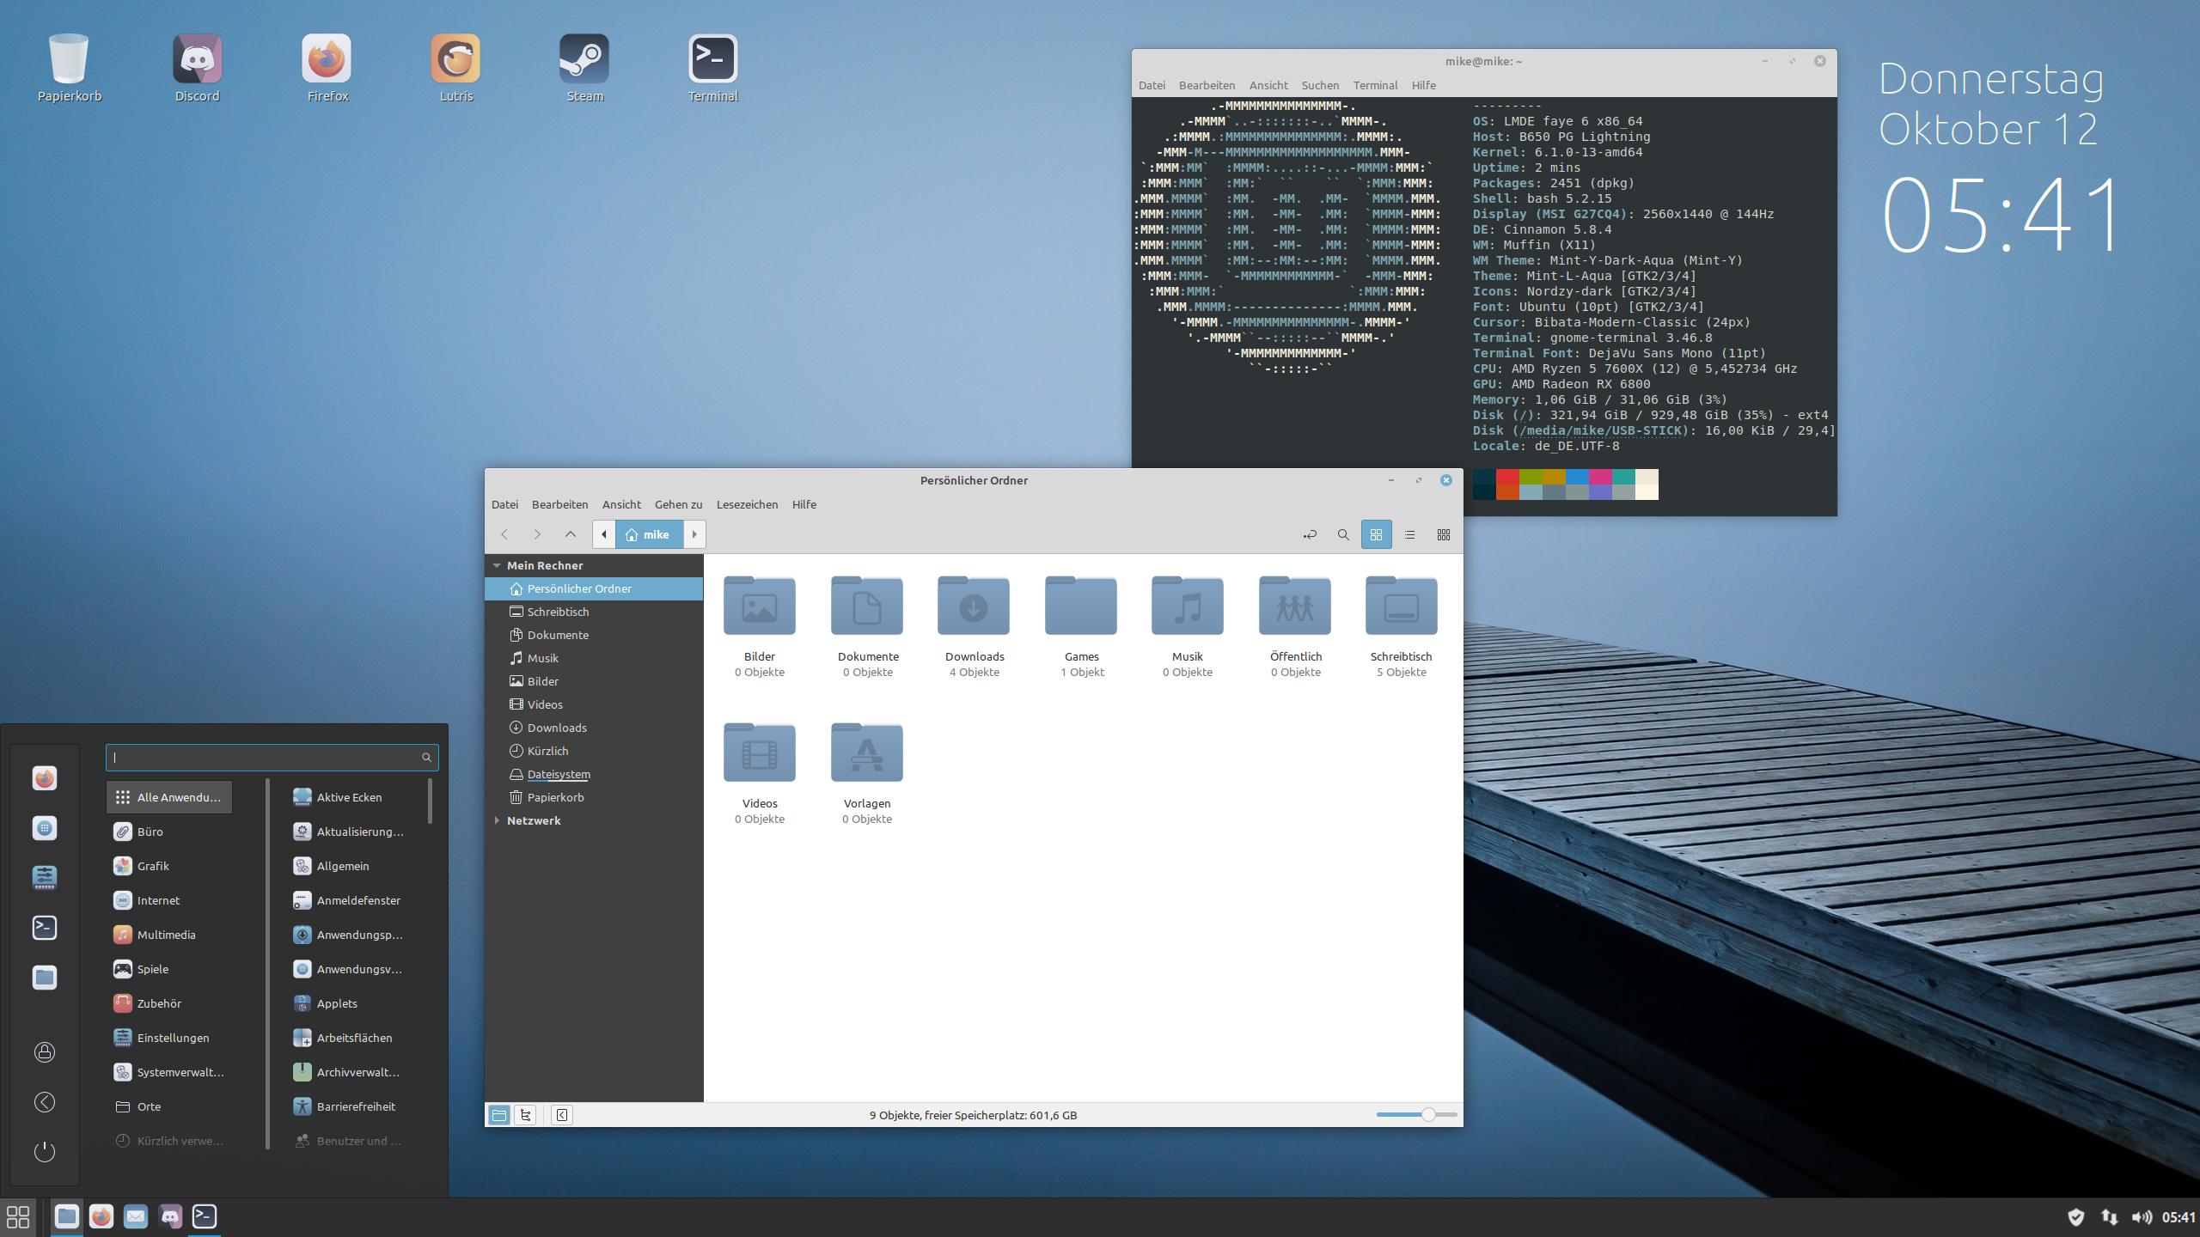Select the Spiele category in menu

(153, 969)
